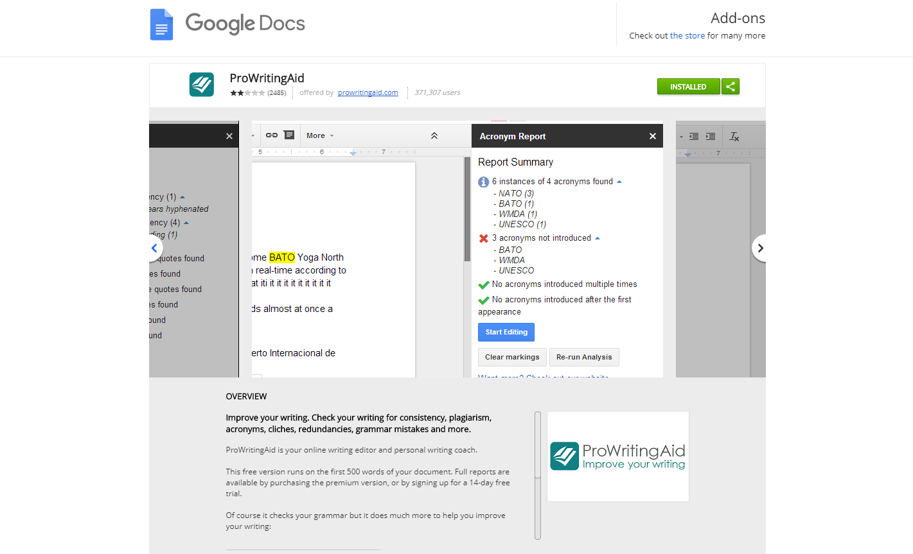Click the decrease indent icon in right preview
The image size is (913, 554).
coord(694,136)
